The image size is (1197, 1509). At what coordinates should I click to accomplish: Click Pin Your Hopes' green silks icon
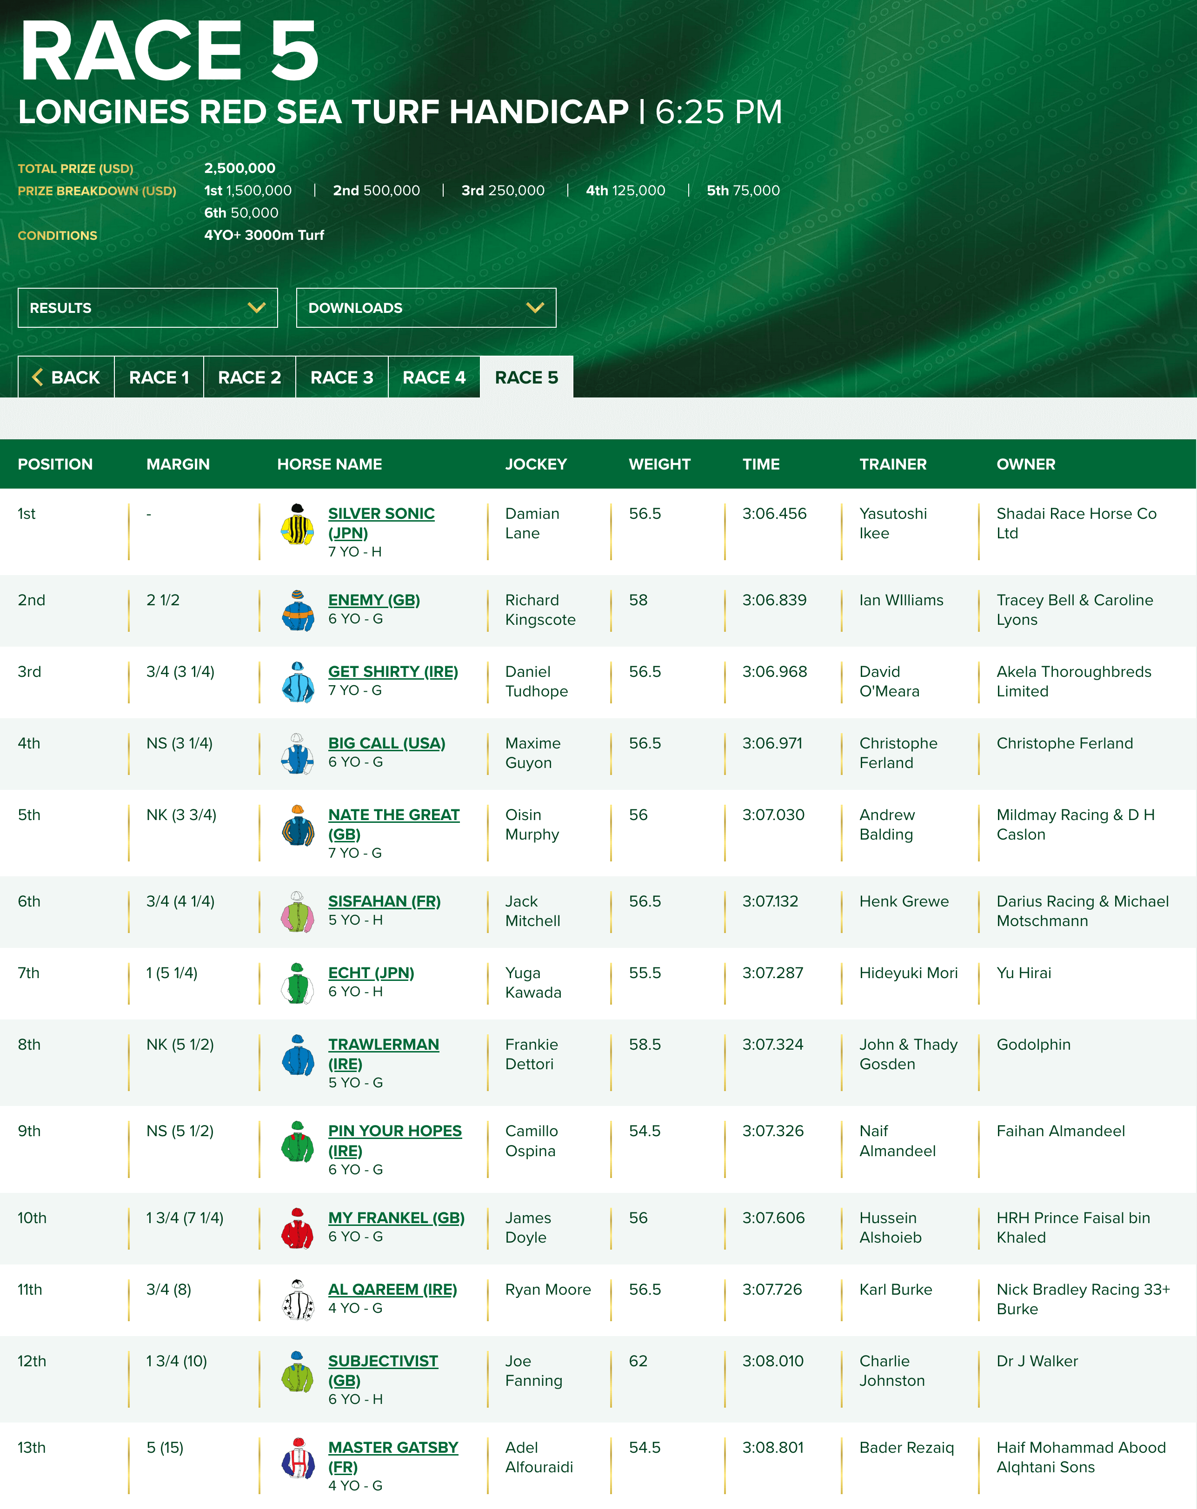298,1142
